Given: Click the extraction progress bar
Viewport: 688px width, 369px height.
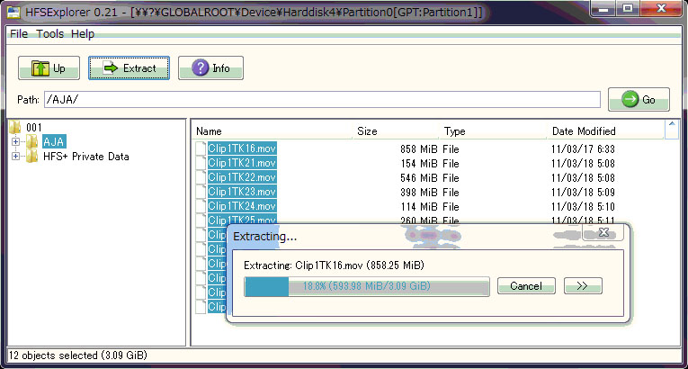Looking at the screenshot, I should (367, 286).
